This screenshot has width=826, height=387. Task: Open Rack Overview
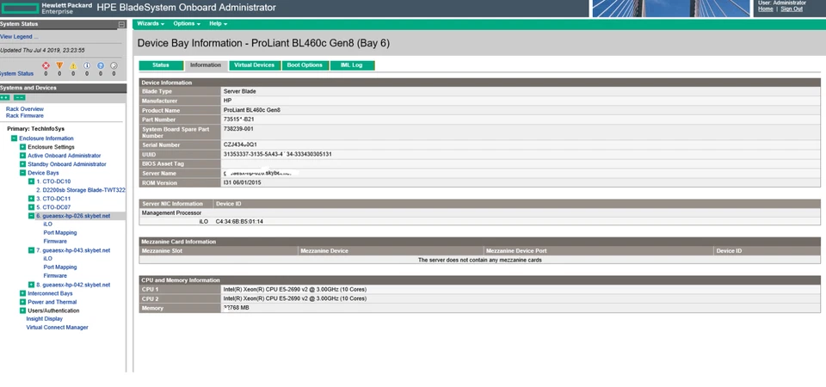tap(25, 109)
